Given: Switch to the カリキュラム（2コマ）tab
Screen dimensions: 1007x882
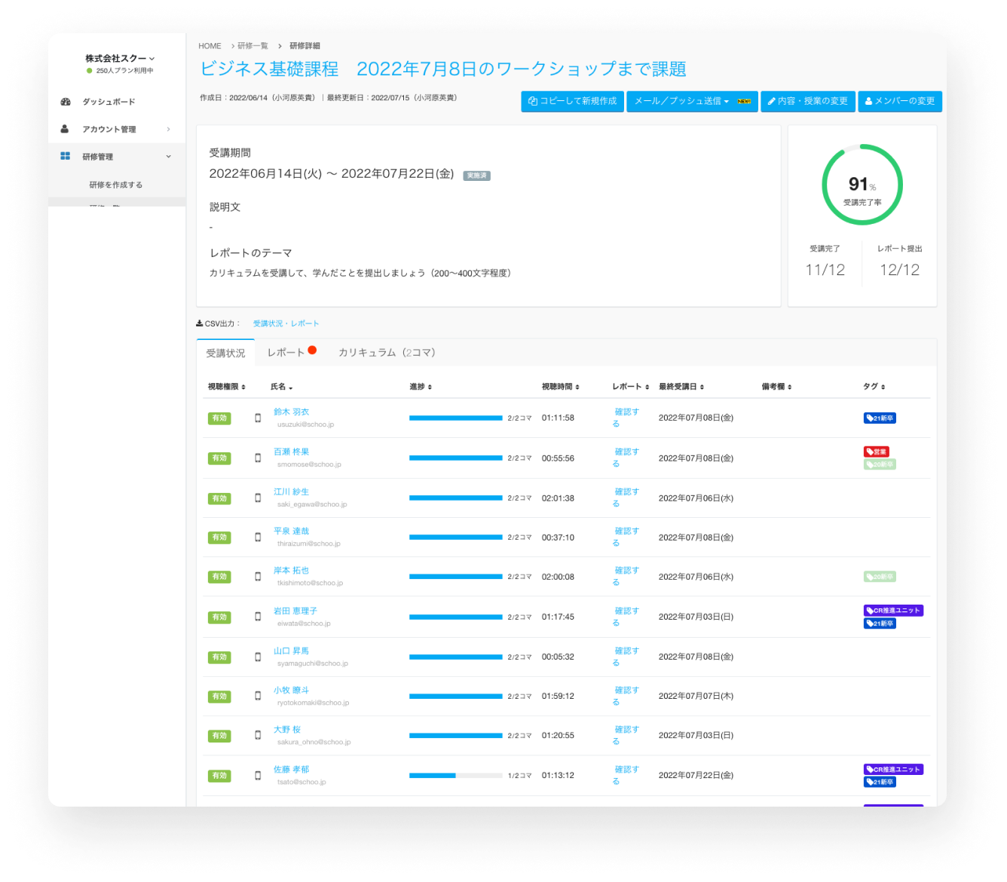Looking at the screenshot, I should [x=387, y=352].
